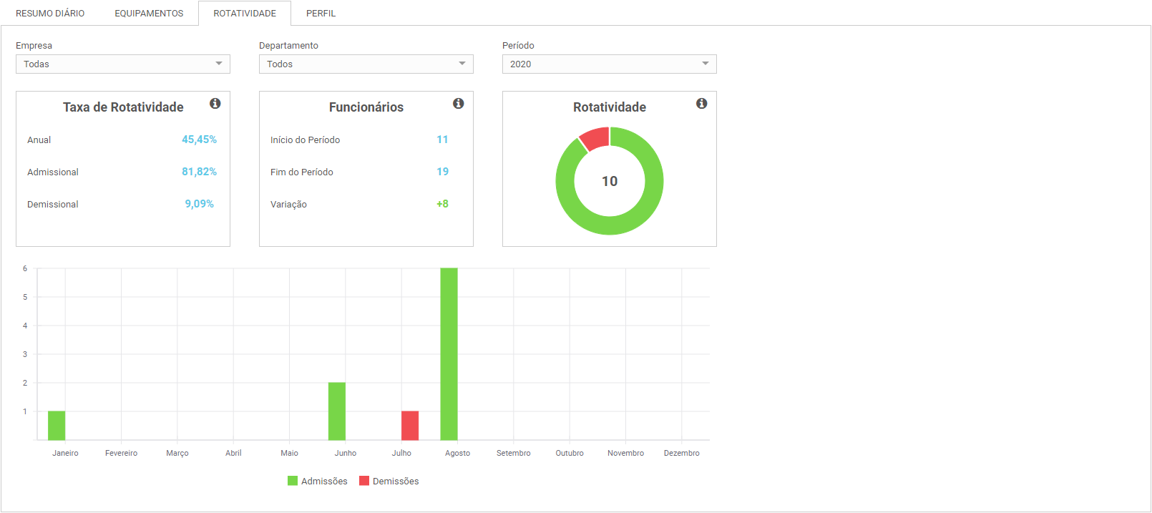Image resolution: width=1152 pixels, height=513 pixels.
Task: Open the Empresa dropdown
Action: click(x=123, y=64)
